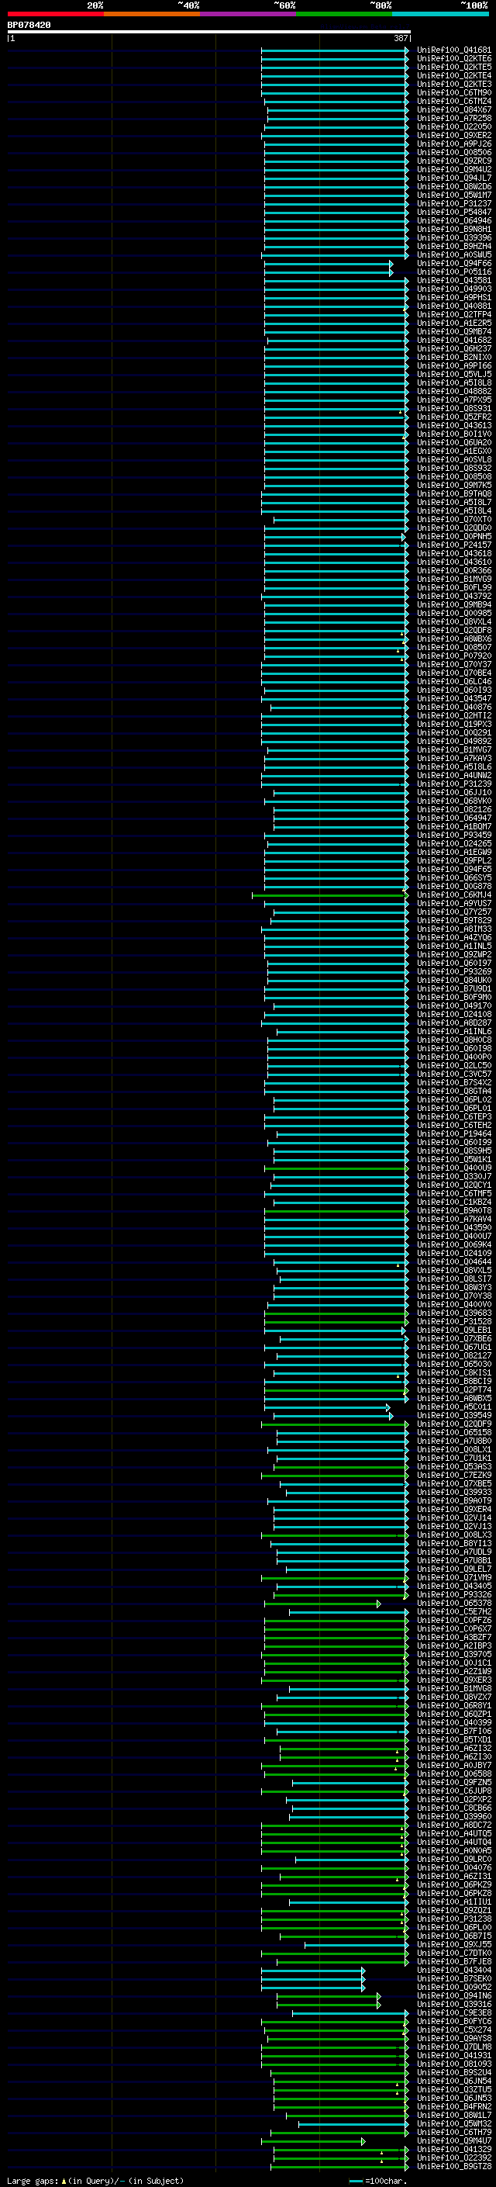Select the UniRef100_Q8H0C8 label
This screenshot has height=2187, width=496.
click(x=453, y=1039)
